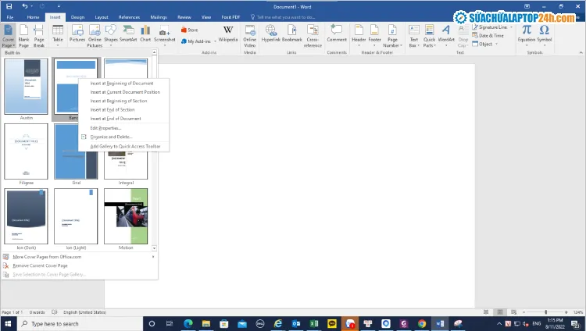The height and width of the screenshot is (331, 586).
Task: Save the document from Quick Access
Action: 9,6
